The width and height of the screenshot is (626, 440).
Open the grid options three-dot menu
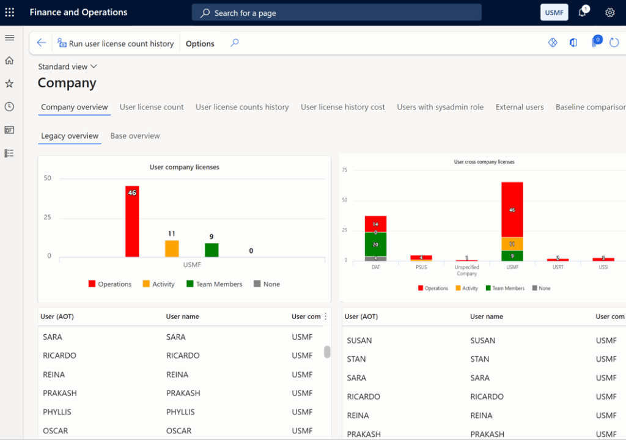[x=326, y=316]
